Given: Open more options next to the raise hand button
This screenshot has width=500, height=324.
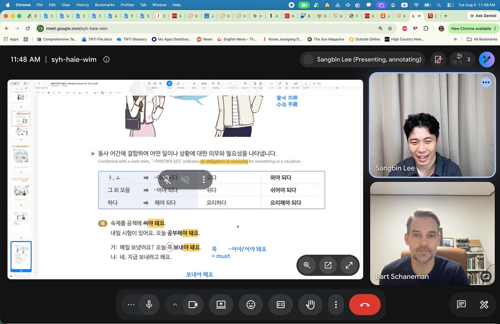Looking at the screenshot, I should (x=336, y=304).
